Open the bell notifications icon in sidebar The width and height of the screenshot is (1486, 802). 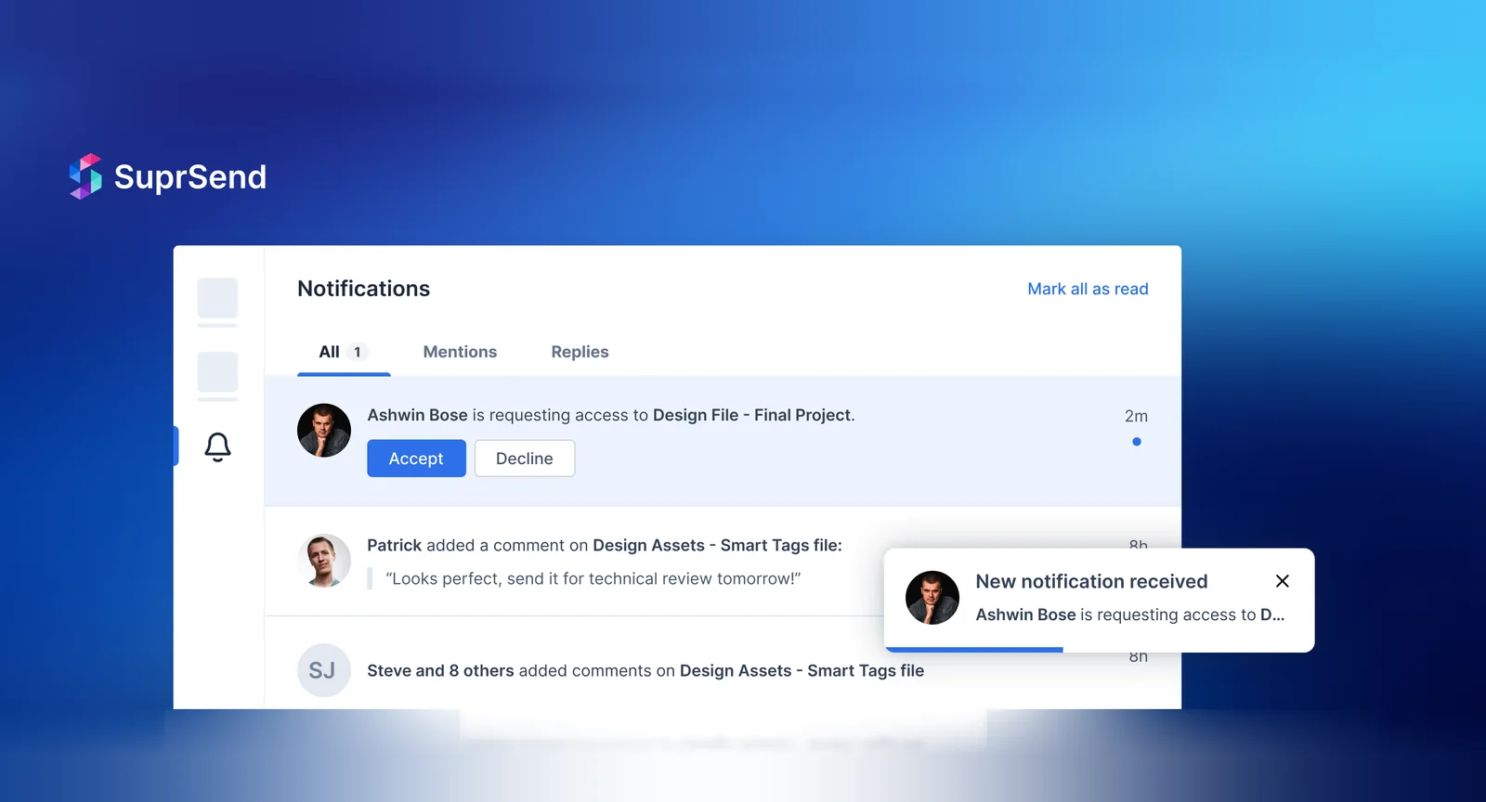pos(217,447)
